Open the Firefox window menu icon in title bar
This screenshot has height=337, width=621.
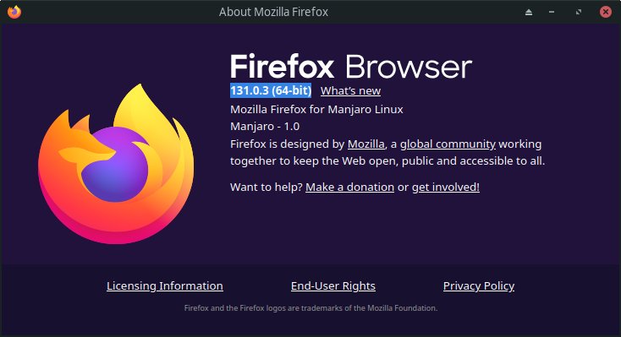pyautogui.click(x=14, y=12)
